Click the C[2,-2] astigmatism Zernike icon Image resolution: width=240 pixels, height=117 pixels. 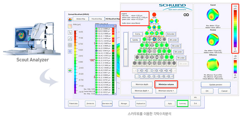149,27
